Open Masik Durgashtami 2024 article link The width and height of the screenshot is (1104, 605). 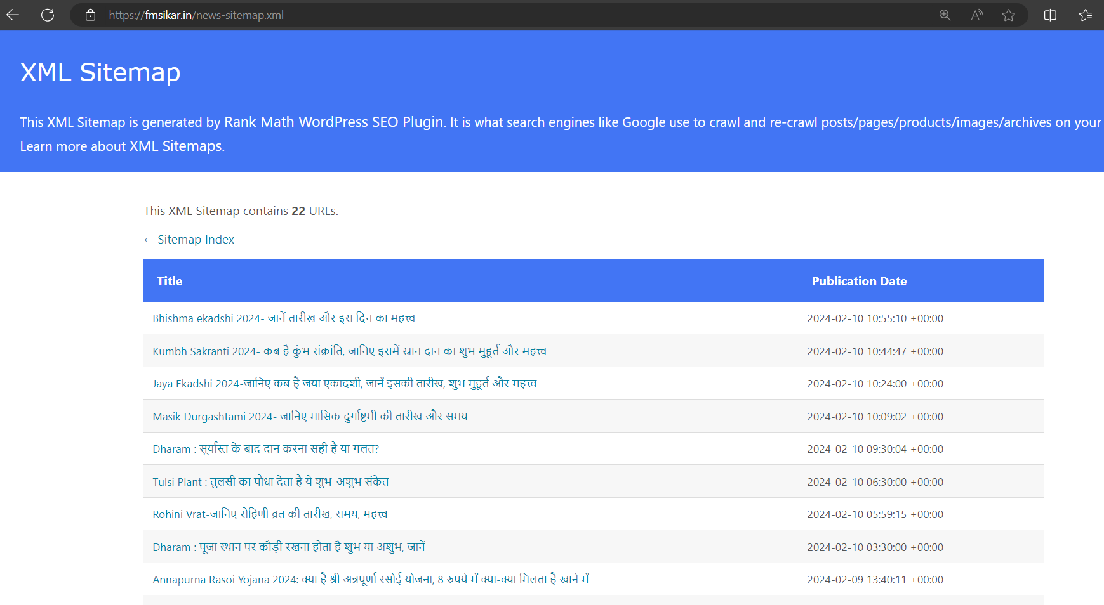pyautogui.click(x=310, y=417)
